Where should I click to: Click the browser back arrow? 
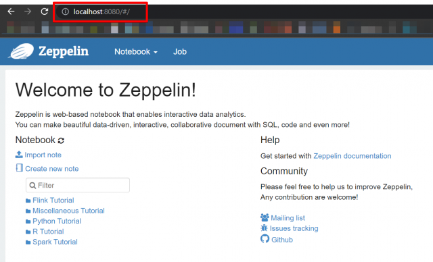[11, 11]
